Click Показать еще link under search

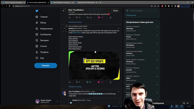pos(131,15)
